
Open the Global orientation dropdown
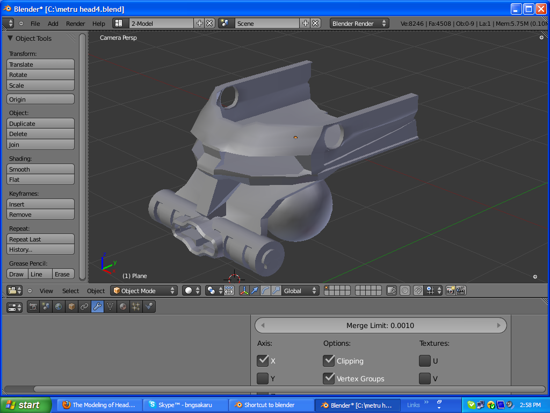click(x=300, y=290)
